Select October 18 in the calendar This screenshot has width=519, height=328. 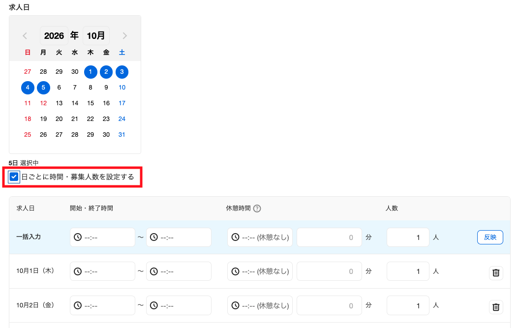[x=28, y=119]
